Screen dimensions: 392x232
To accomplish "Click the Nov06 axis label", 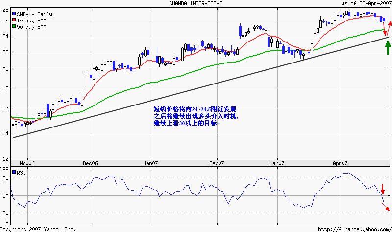I will (x=27, y=163).
